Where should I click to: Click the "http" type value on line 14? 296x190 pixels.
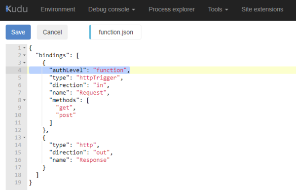click(86, 145)
